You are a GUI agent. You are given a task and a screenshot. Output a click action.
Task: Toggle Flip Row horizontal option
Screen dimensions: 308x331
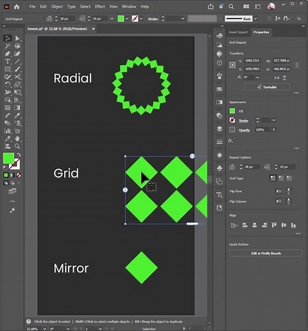279,191
